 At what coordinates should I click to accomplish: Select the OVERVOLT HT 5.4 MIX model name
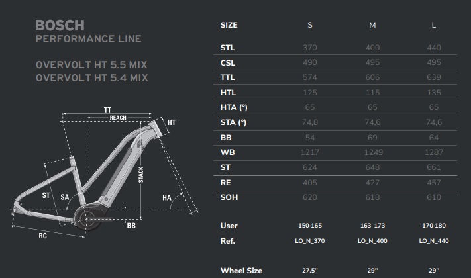[91, 78]
